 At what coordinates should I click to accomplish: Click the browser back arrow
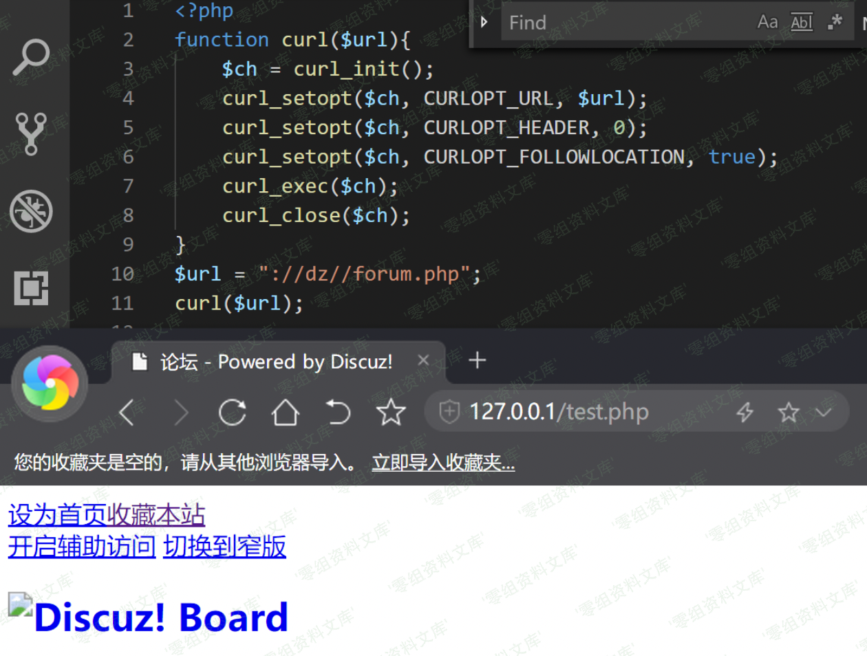[x=127, y=413]
